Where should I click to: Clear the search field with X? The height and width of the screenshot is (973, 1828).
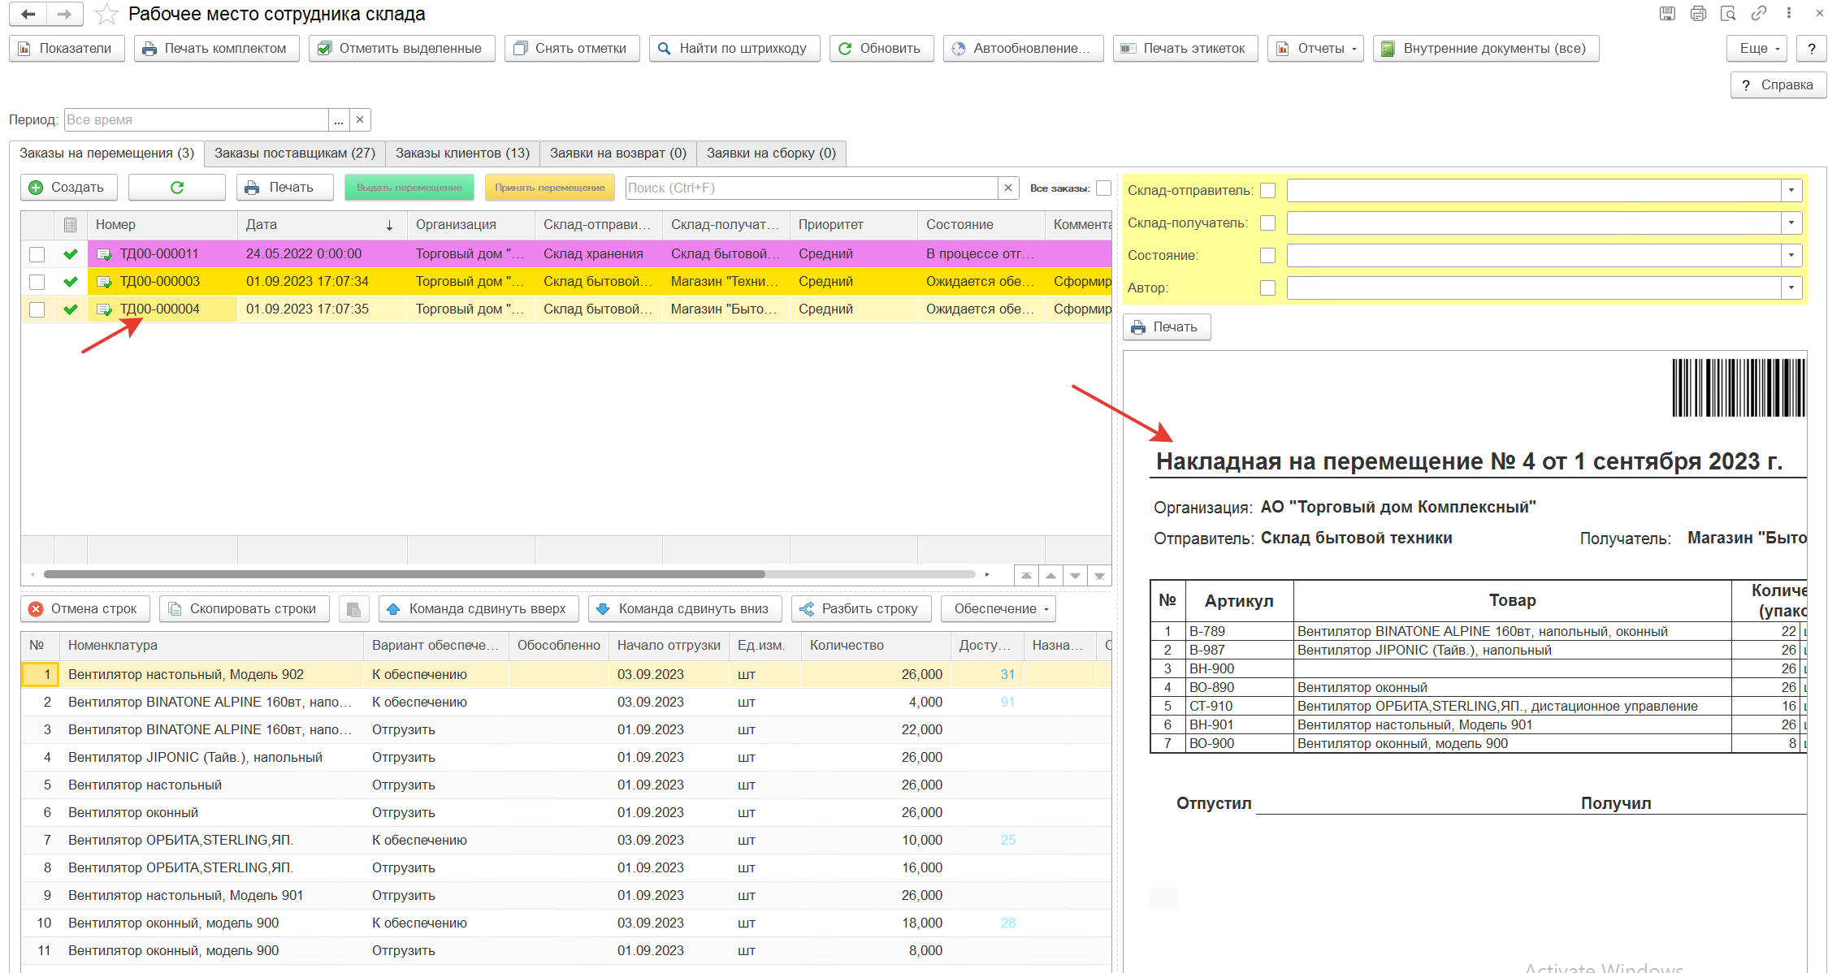pos(1008,188)
